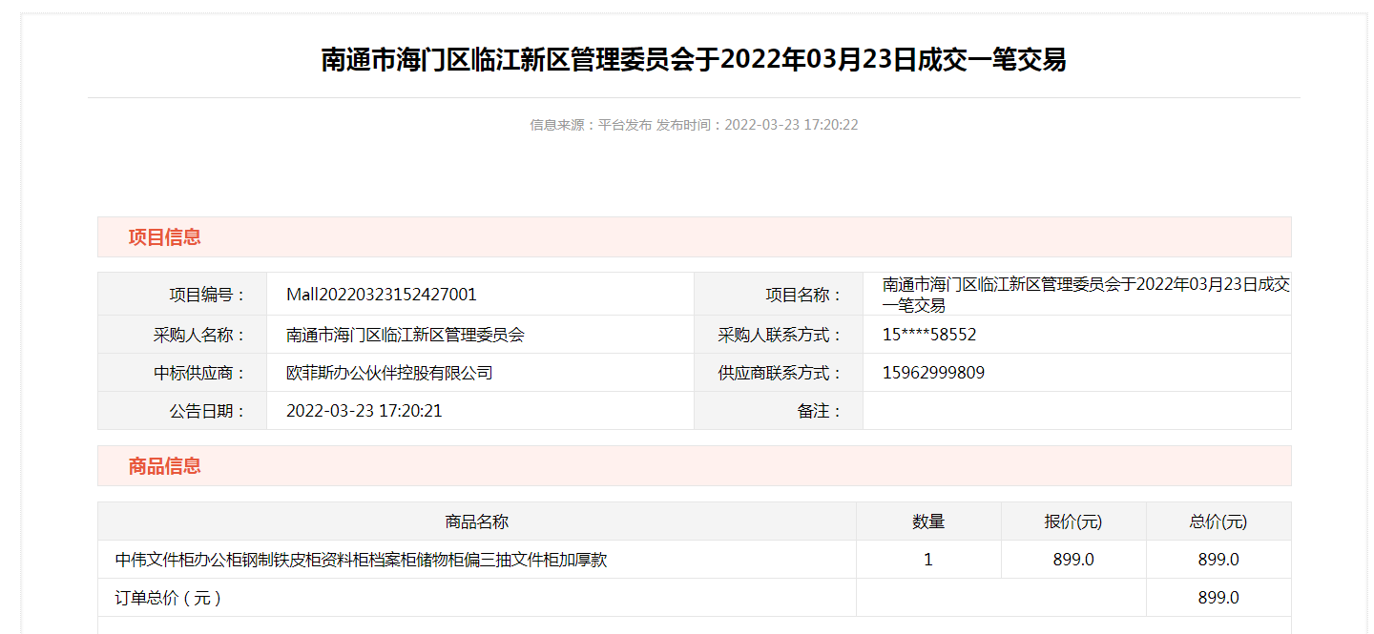Select purchaser name 南通市海门区临江新区管理委员会 in table

pos(406,335)
